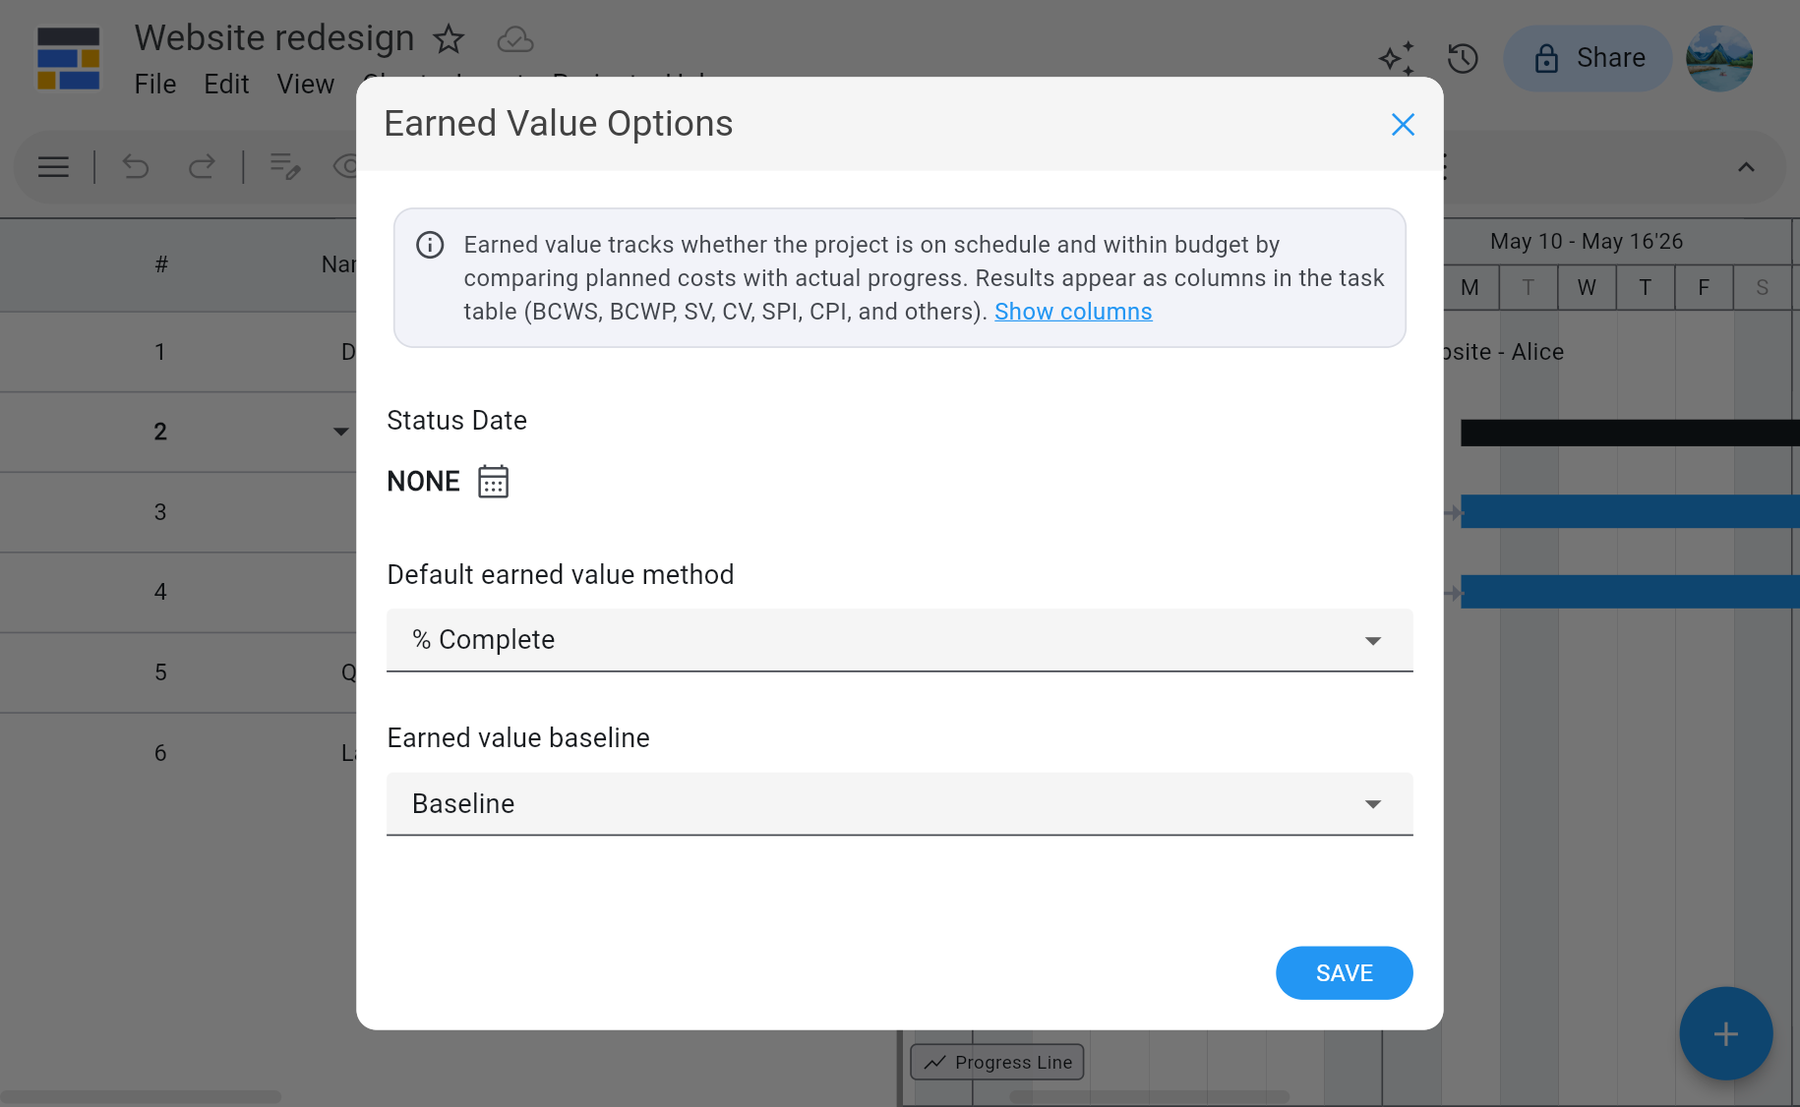This screenshot has width=1800, height=1107.
Task: Collapse the toolbar with the chevron
Action: [1747, 167]
